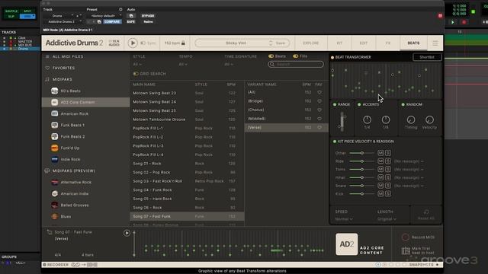Open the hamburger menu in Addictive Drums header
488x274 pixels.
coord(435,43)
